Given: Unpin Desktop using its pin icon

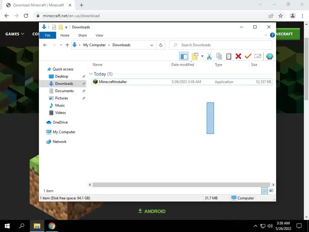Looking at the screenshot, I should (84, 76).
